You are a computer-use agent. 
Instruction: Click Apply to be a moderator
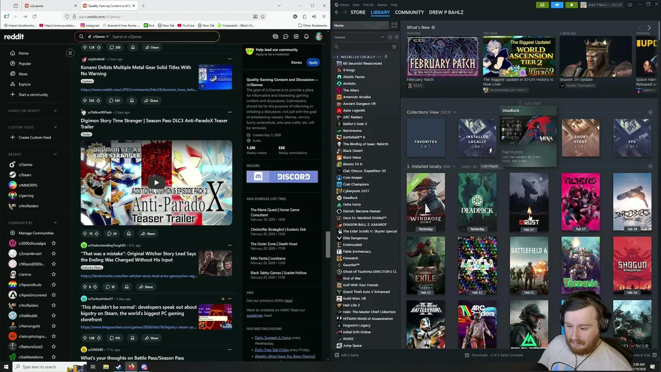click(313, 63)
